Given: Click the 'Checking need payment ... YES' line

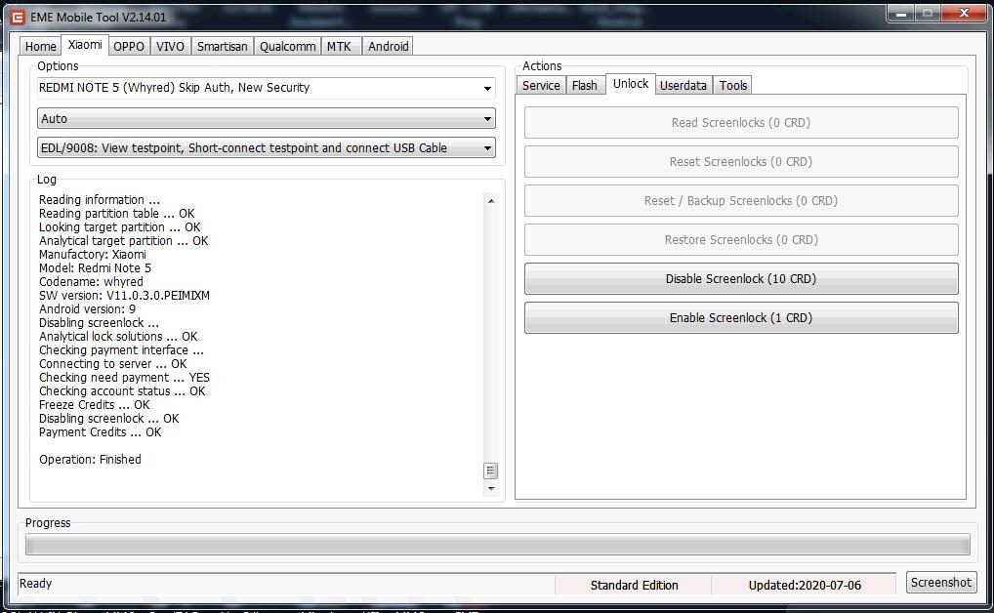Looking at the screenshot, I should click(124, 378).
